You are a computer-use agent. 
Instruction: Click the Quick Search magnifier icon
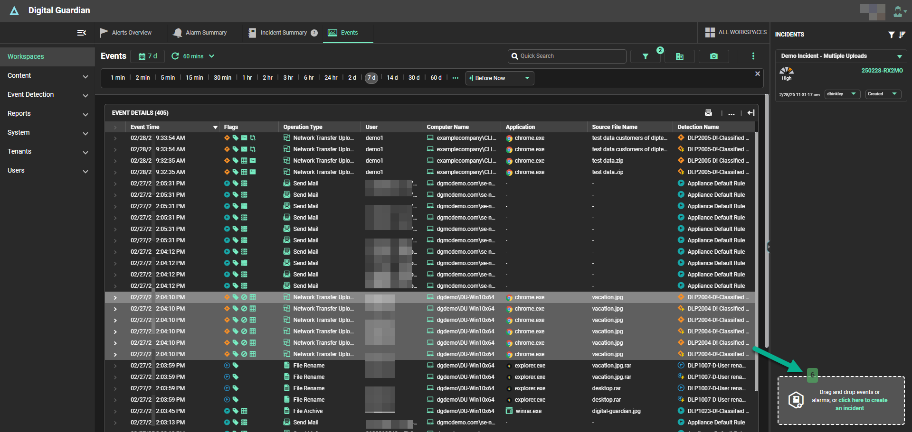pos(514,56)
